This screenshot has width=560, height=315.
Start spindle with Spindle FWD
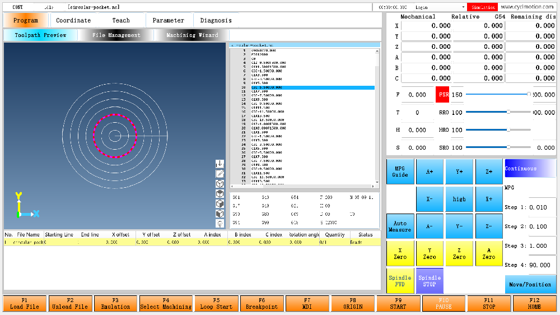(x=400, y=281)
